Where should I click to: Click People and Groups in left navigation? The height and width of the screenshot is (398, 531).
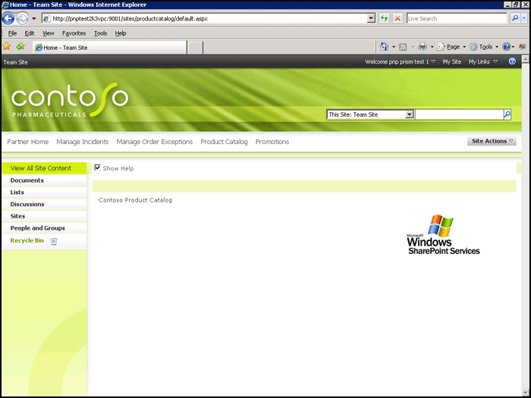[x=38, y=228]
